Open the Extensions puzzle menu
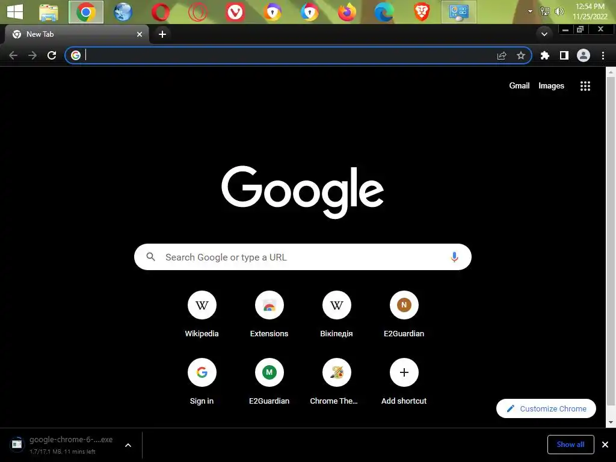616x462 pixels. 545,55
